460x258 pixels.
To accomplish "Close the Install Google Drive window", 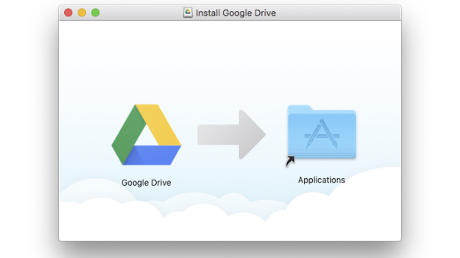I will click(68, 13).
